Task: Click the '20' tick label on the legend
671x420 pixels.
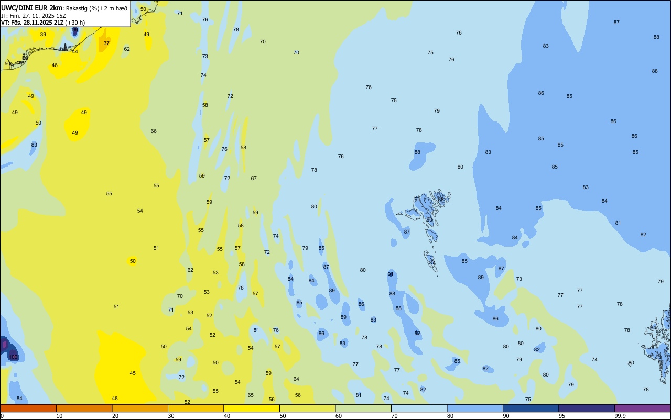Action: (x=115, y=416)
